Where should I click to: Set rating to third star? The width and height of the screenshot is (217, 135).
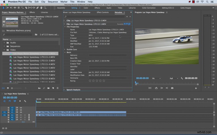point(97,81)
